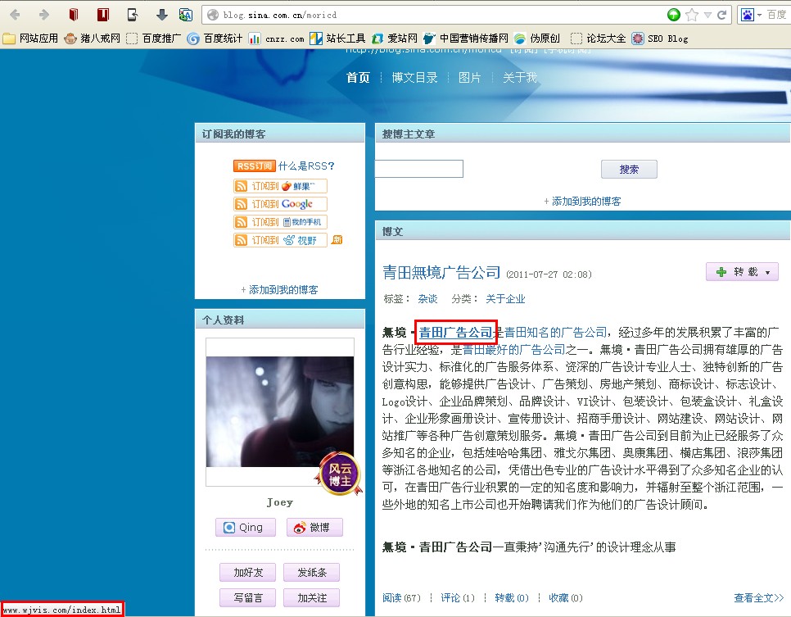Viewport: 791px width, 617px height.
Task: Click the browser back arrow
Action: click(x=15, y=15)
